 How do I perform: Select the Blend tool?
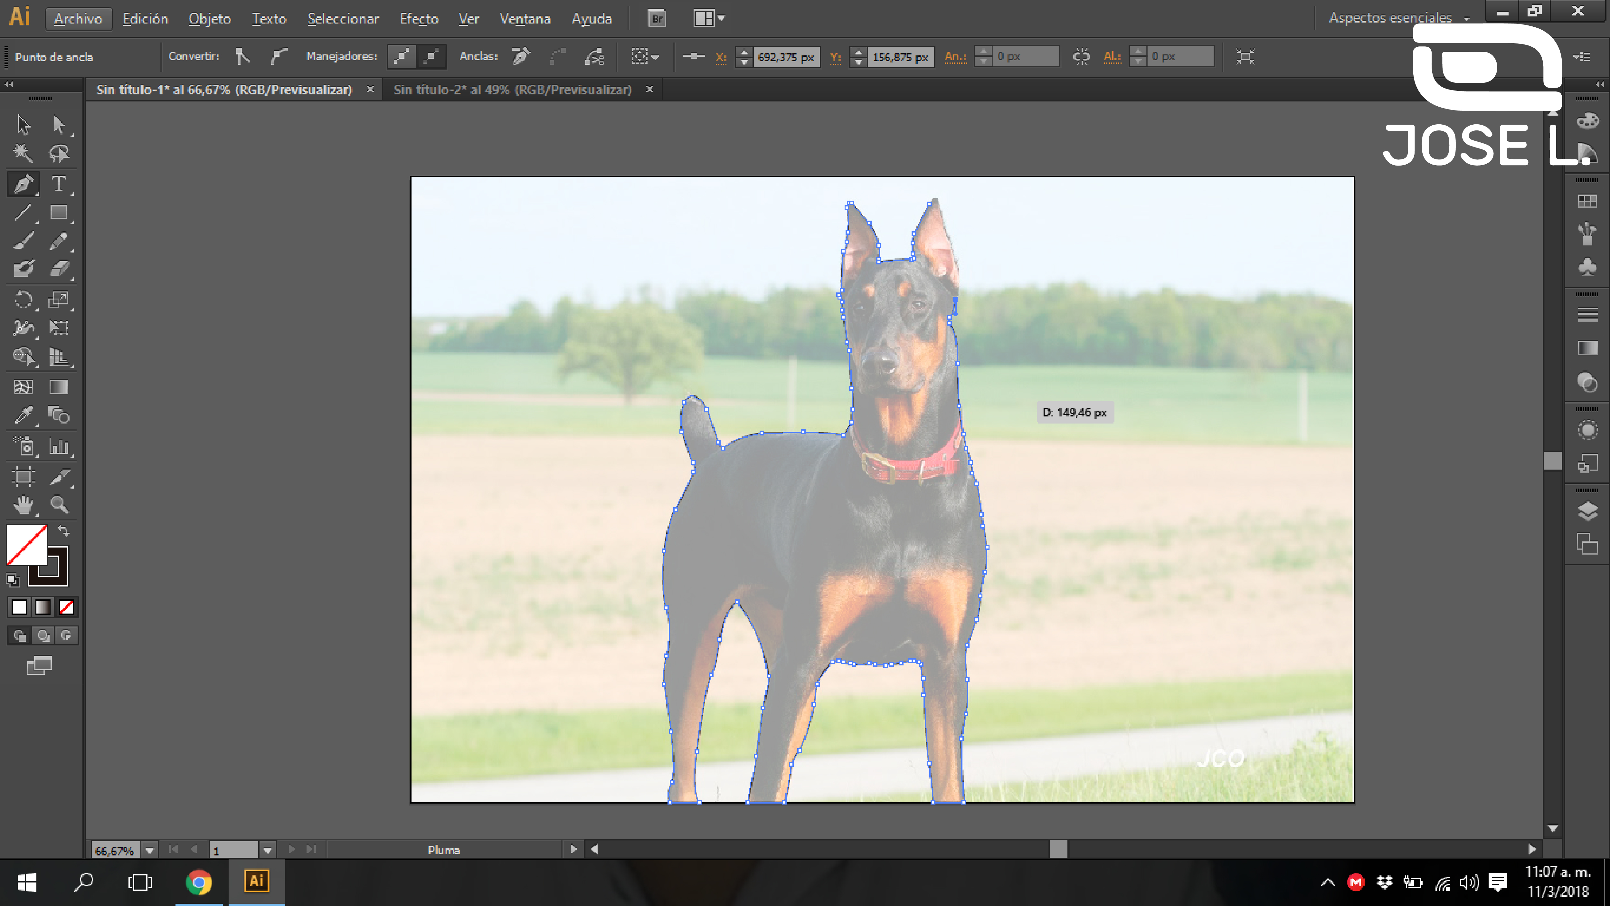(x=59, y=415)
